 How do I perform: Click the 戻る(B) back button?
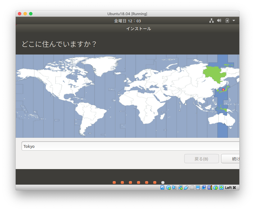(202, 158)
